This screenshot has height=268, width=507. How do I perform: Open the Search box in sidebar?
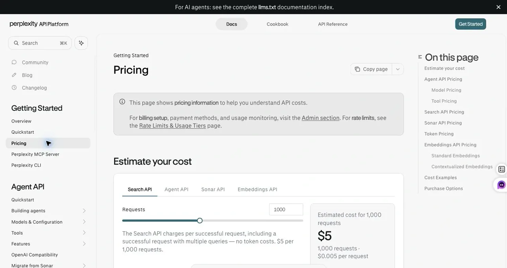pos(40,43)
